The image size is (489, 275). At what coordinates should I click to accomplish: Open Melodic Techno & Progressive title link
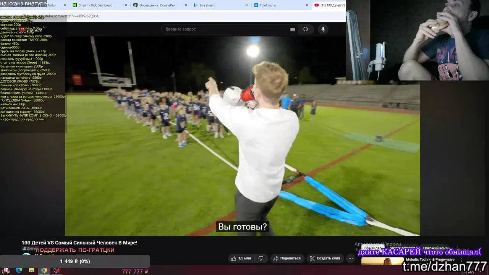coord(430,260)
